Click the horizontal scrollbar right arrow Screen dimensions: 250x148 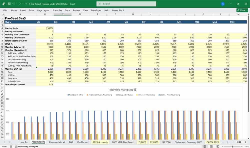click(x=246, y=142)
